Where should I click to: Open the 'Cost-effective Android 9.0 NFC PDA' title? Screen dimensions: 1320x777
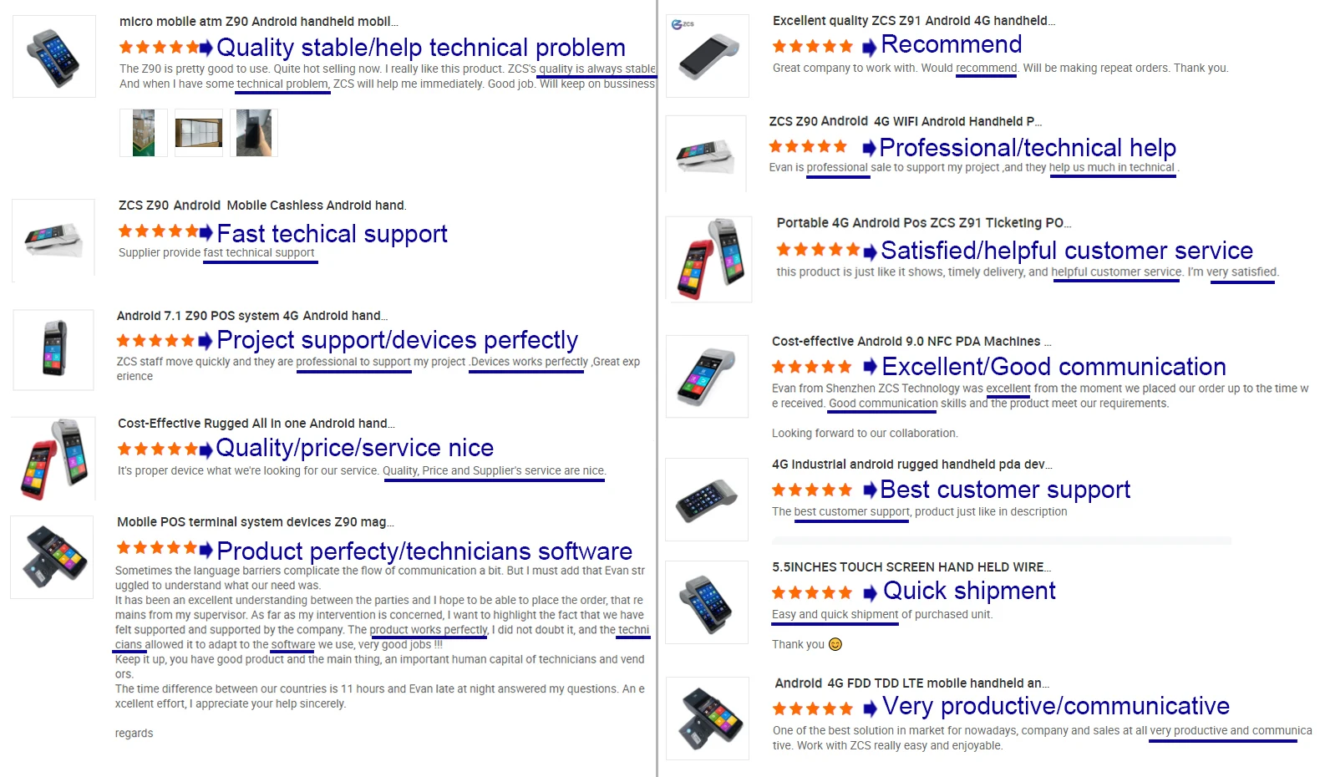[x=911, y=342]
